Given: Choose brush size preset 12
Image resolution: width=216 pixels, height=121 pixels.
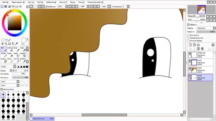Looking at the screenshot, I should [8, 95].
